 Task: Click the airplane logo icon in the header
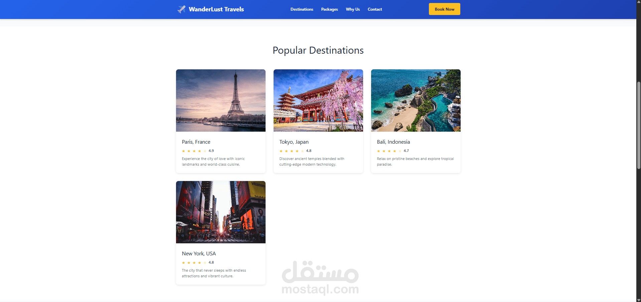[181, 9]
